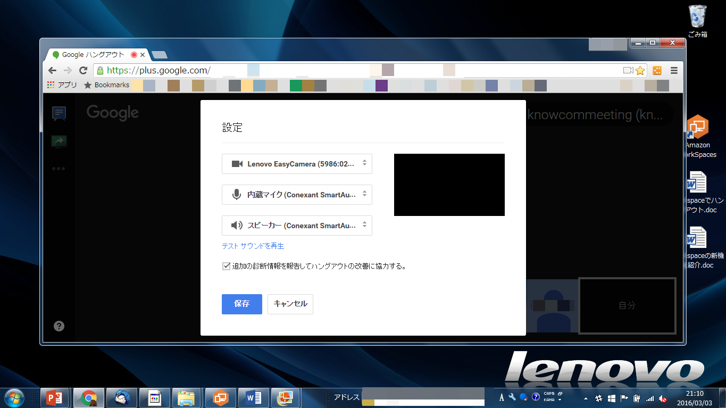Image resolution: width=726 pixels, height=408 pixels.
Task: Click the IME help question mark icon
Action: point(536,397)
